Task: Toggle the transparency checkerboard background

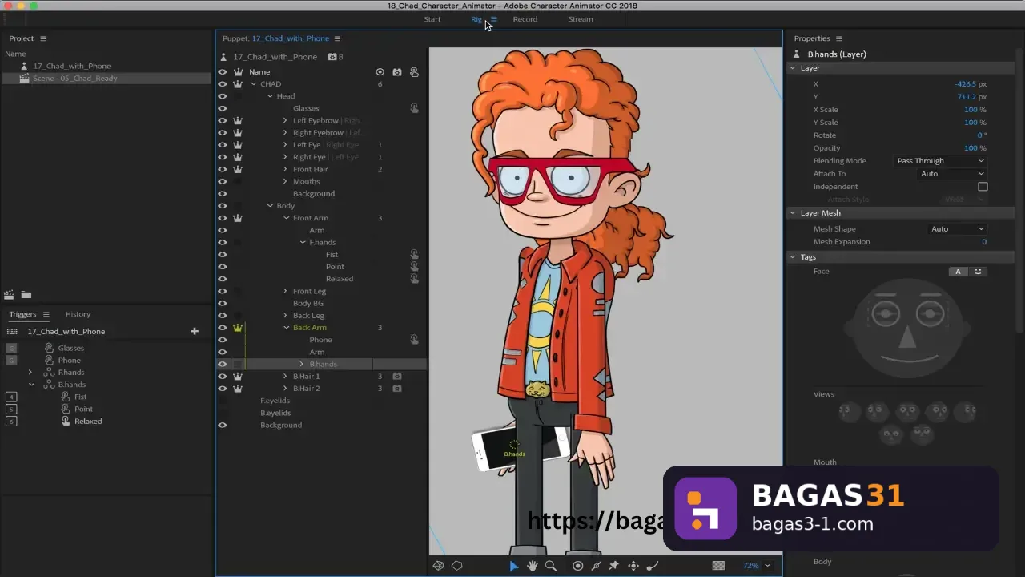Action: [x=718, y=566]
